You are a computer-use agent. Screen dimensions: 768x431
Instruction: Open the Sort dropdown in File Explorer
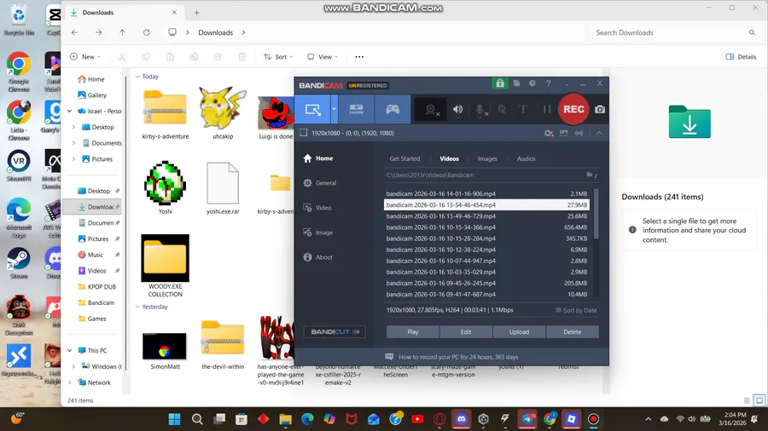click(x=278, y=57)
